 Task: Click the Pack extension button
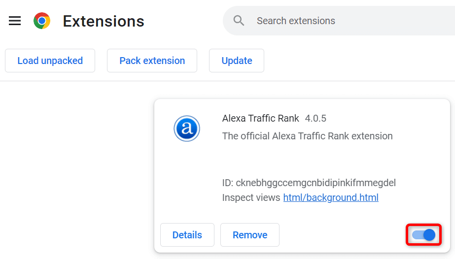(152, 61)
